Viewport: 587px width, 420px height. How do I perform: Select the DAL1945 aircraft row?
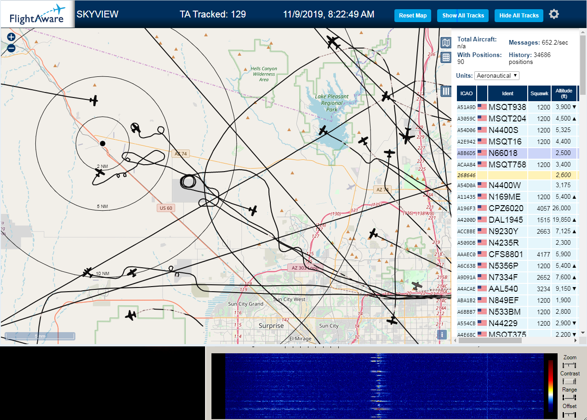point(517,219)
